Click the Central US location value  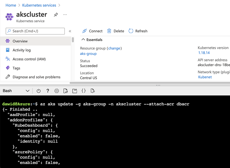tap(88, 78)
